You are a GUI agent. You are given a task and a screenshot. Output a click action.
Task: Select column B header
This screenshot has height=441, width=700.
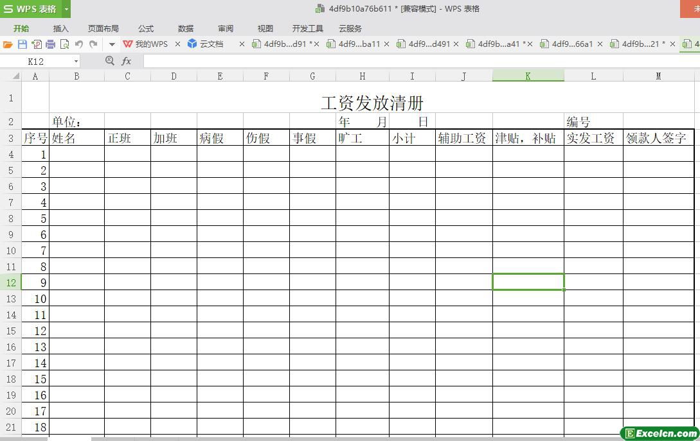pos(76,76)
